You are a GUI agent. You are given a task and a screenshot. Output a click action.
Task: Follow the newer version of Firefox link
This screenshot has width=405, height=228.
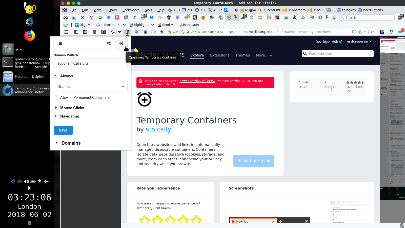pyautogui.click(x=197, y=81)
